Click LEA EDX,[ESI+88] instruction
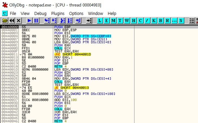The image size is (198, 123). tap(84, 69)
